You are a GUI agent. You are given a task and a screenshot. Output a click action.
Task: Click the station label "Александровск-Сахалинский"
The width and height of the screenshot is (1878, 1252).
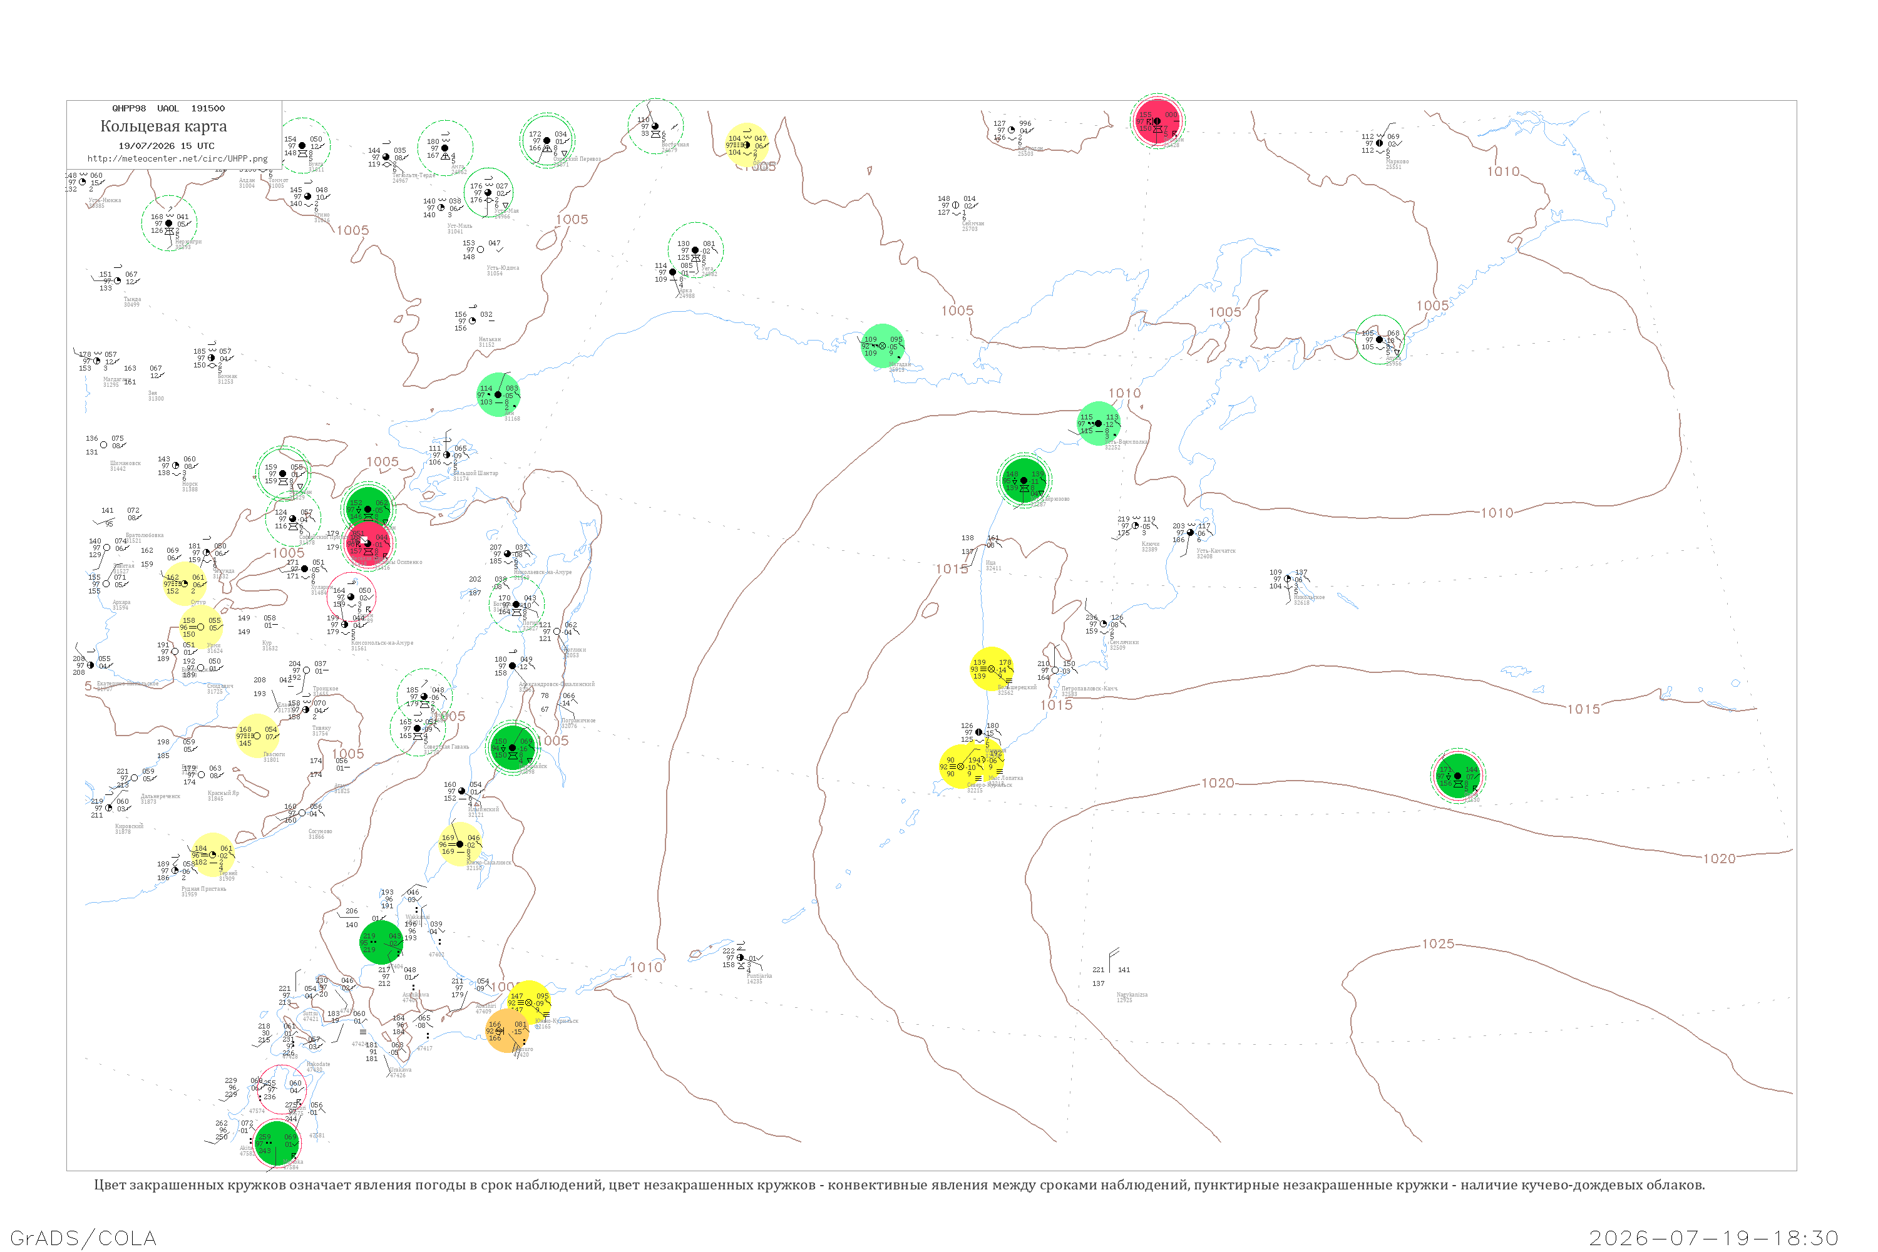point(557,684)
